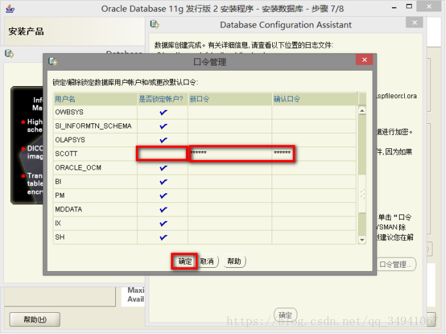Select the PM user name cell

click(x=95, y=196)
